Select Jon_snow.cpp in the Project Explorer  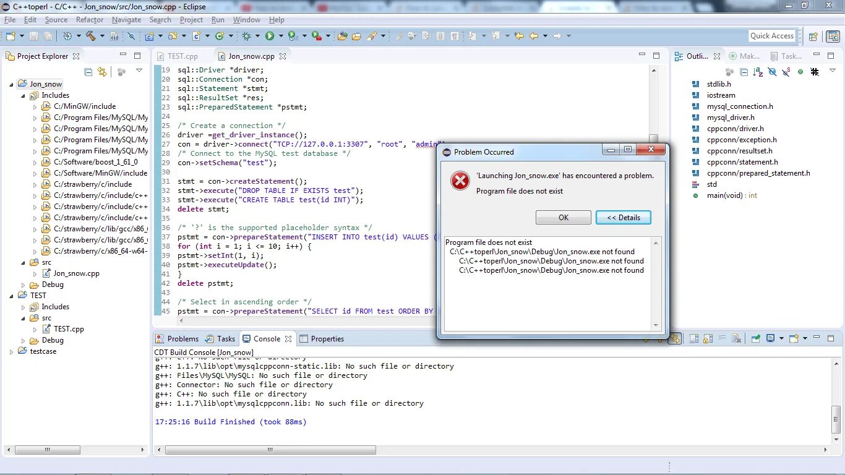[x=71, y=273]
